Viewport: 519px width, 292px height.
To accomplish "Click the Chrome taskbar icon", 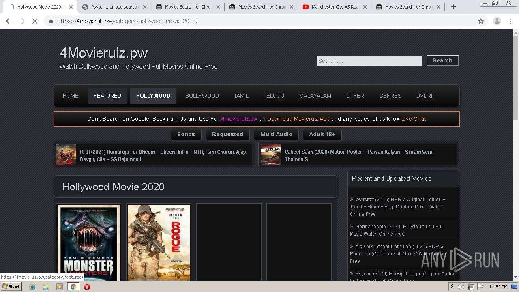I will coord(73,287).
